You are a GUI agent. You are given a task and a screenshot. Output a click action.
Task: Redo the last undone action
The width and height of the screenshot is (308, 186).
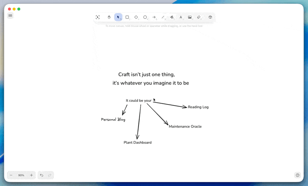[x=50, y=175]
